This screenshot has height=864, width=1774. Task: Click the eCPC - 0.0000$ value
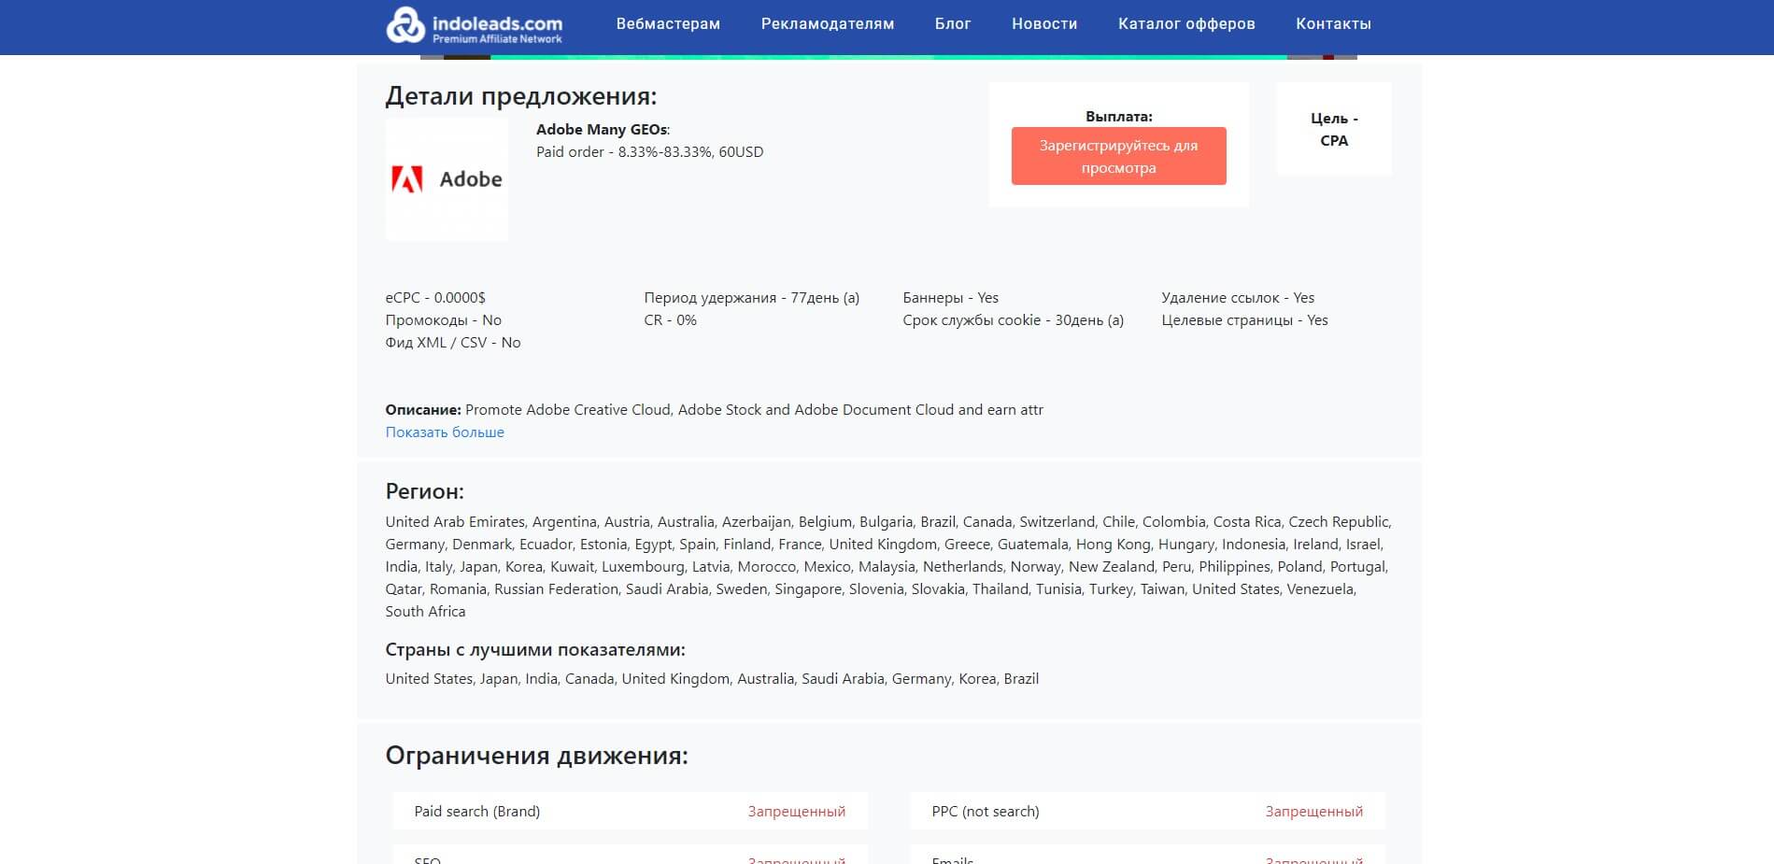(435, 298)
